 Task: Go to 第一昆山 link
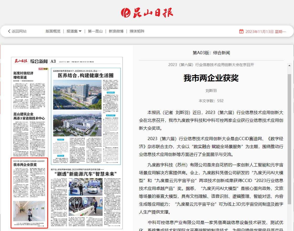point(95,31)
